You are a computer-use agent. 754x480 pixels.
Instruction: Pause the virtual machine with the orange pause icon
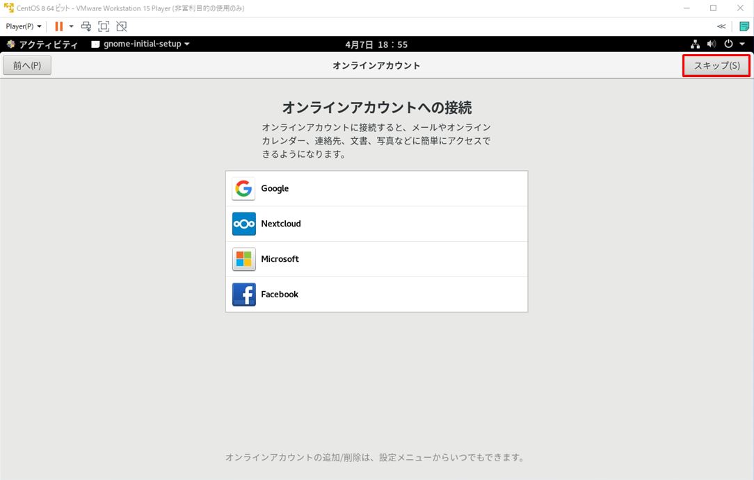pos(58,26)
